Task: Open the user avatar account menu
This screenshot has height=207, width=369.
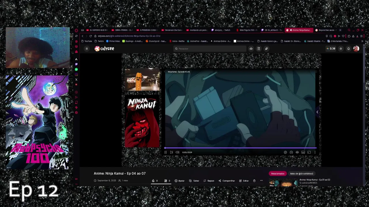Action: point(356,49)
